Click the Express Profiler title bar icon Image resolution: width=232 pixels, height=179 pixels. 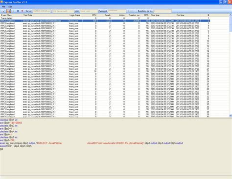click(x=1, y=2)
